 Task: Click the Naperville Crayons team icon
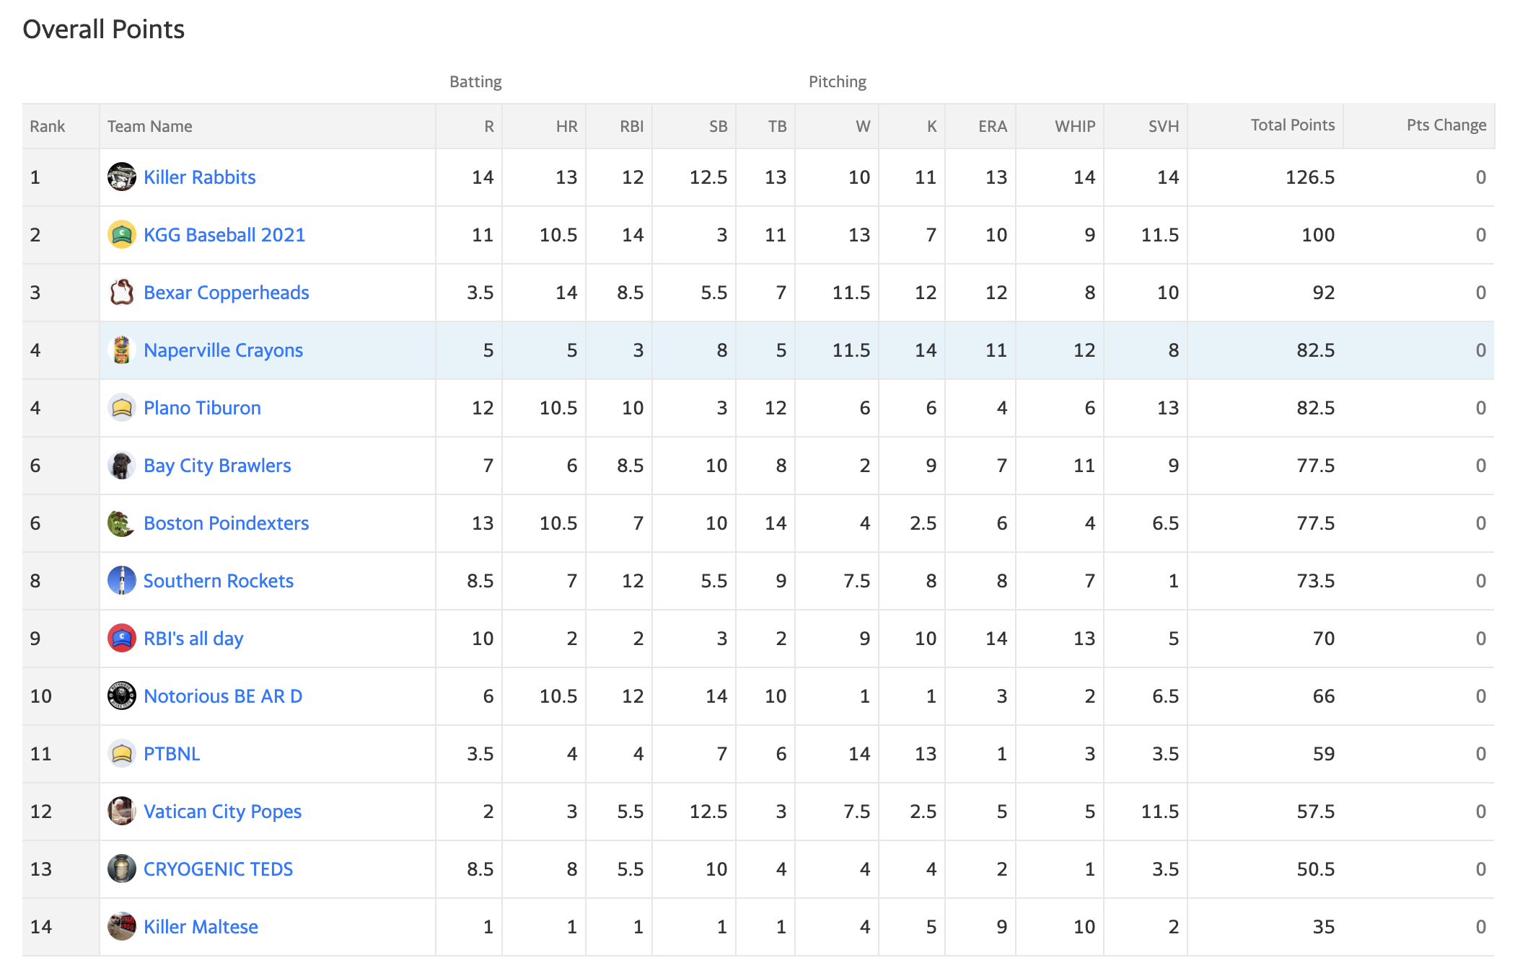click(x=121, y=350)
